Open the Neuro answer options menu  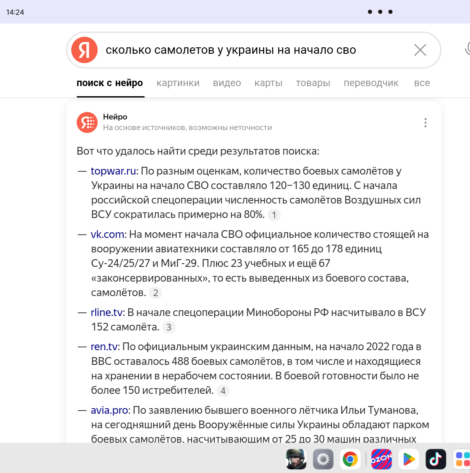pos(425,123)
